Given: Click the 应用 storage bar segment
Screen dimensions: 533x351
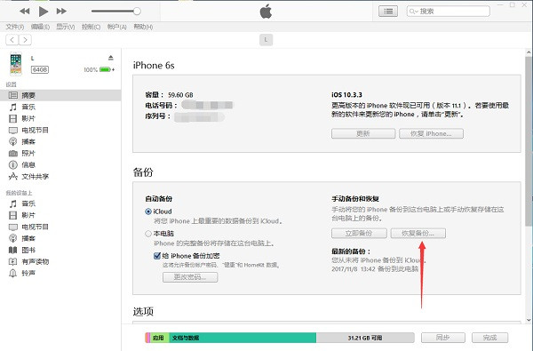Looking at the screenshot, I should pos(159,338).
